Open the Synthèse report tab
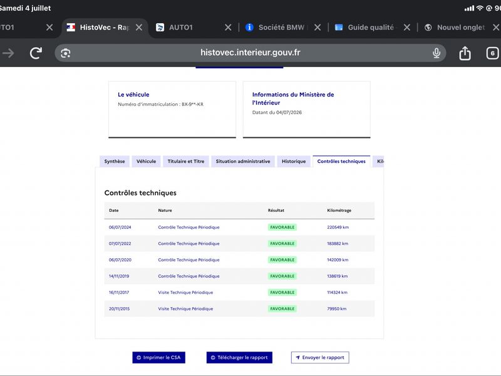 pos(115,162)
